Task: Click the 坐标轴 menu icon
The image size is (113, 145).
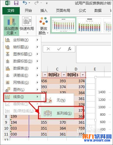Action: pos(8,40)
